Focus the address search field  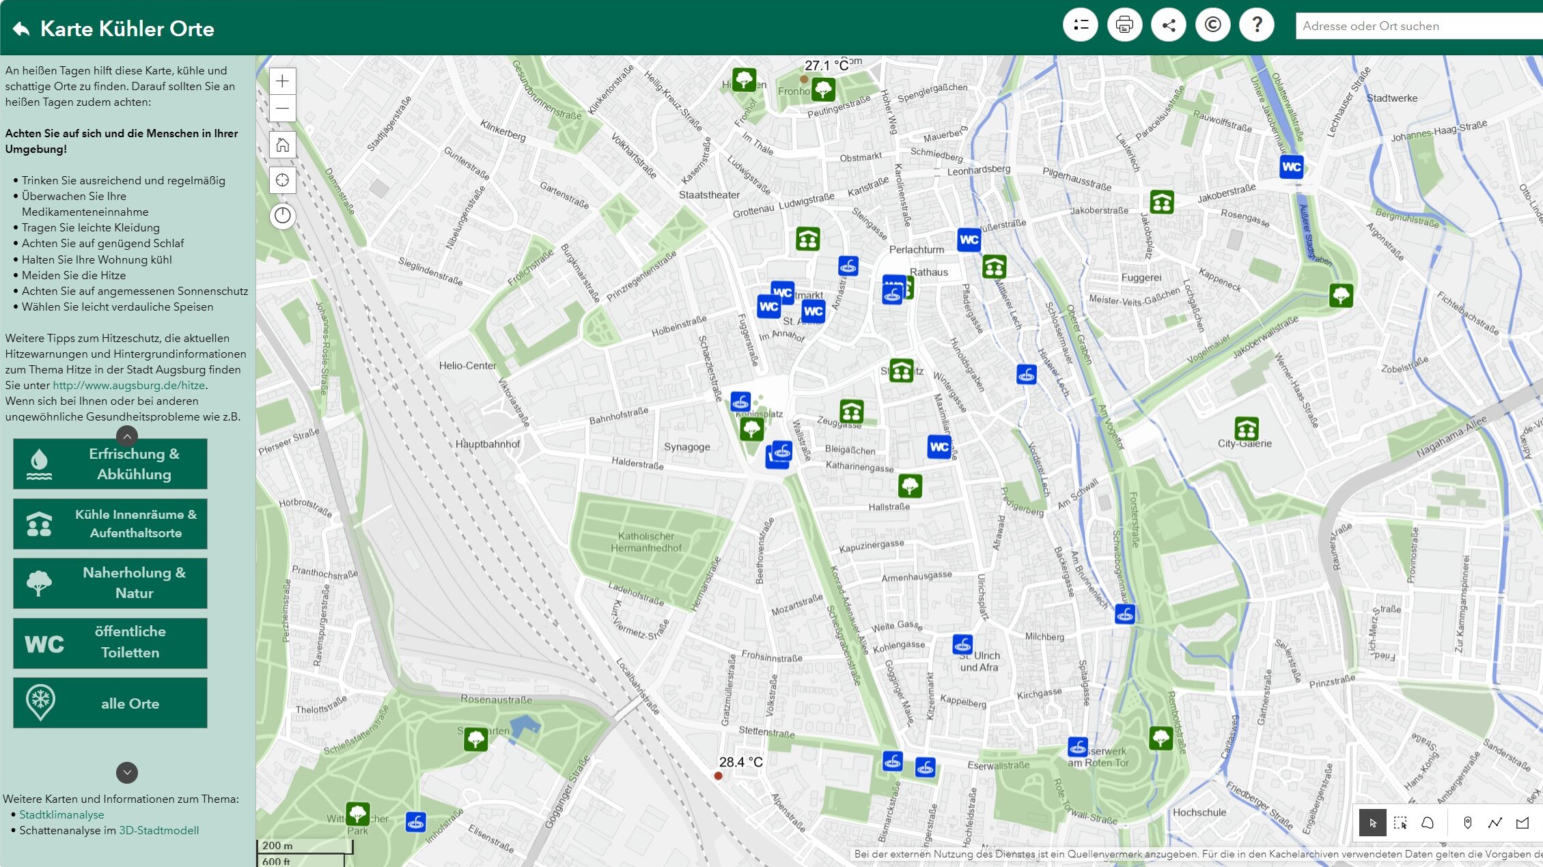click(1419, 26)
